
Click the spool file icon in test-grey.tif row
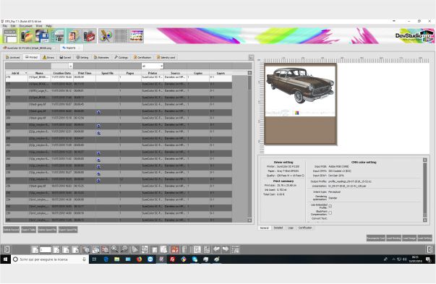pos(98,112)
